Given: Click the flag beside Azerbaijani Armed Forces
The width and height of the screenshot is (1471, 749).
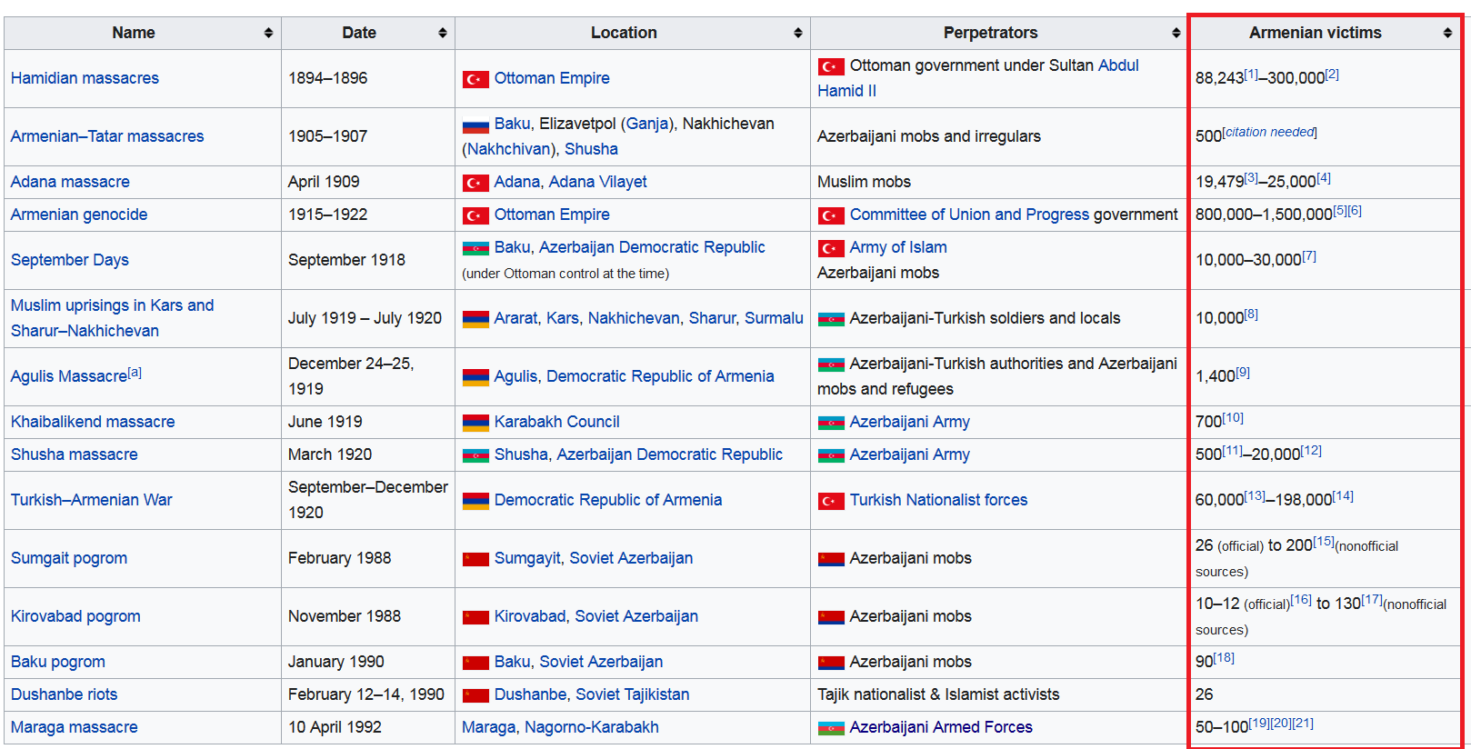Looking at the screenshot, I should pos(831,728).
